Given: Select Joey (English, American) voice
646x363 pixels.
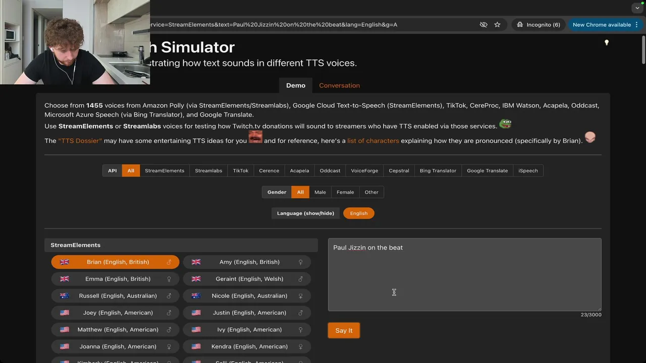Looking at the screenshot, I should point(115,313).
